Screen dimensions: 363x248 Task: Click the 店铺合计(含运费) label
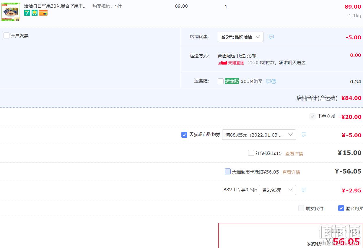coord(317,98)
